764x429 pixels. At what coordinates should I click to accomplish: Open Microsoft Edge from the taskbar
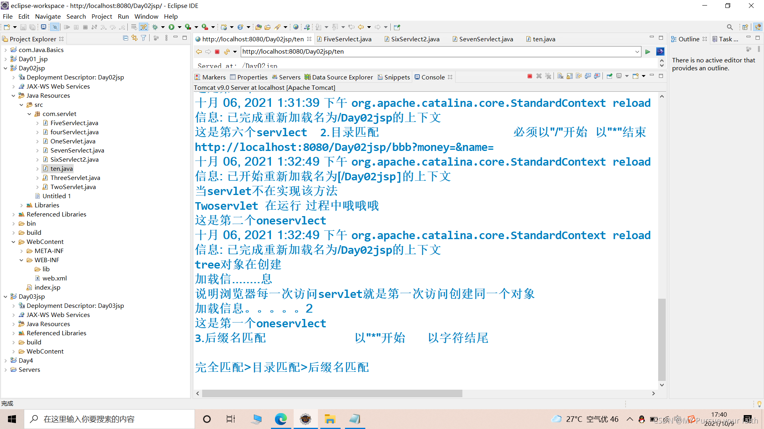[281, 419]
